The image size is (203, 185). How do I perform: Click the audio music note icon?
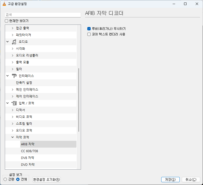[14, 42]
